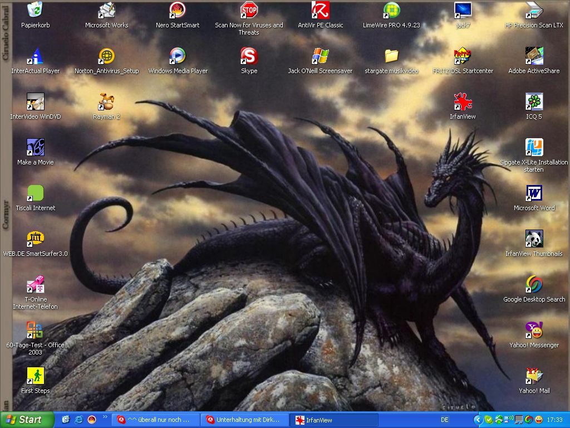Select the Microsoft Word desktop shortcut
This screenshot has height=428, width=570.
[534, 193]
